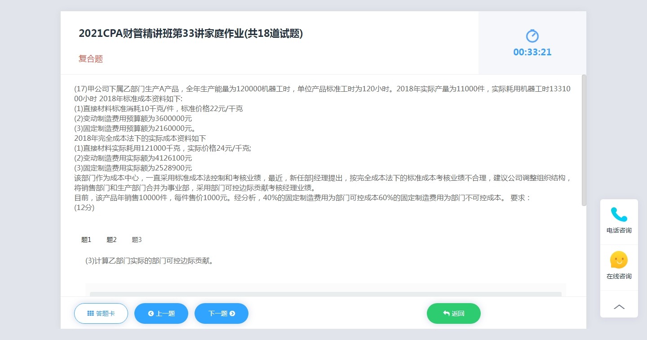Screen dimensions: 647x340
Task: Select the 题3 tab
Action: [x=137, y=240]
